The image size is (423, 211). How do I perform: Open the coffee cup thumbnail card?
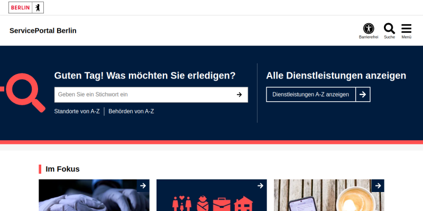coord(329,195)
